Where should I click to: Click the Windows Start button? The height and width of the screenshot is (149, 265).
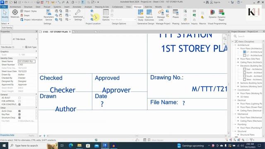point(4,145)
